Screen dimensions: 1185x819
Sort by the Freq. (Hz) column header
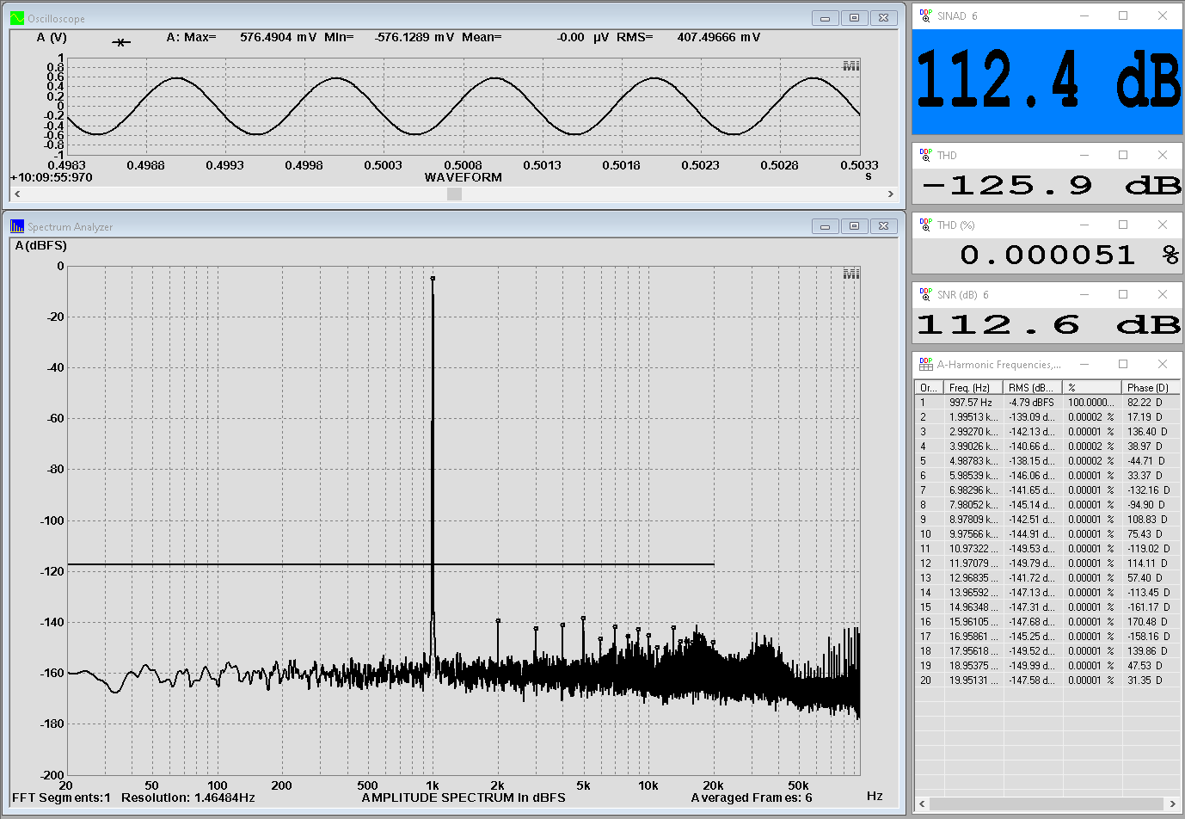[x=973, y=388]
